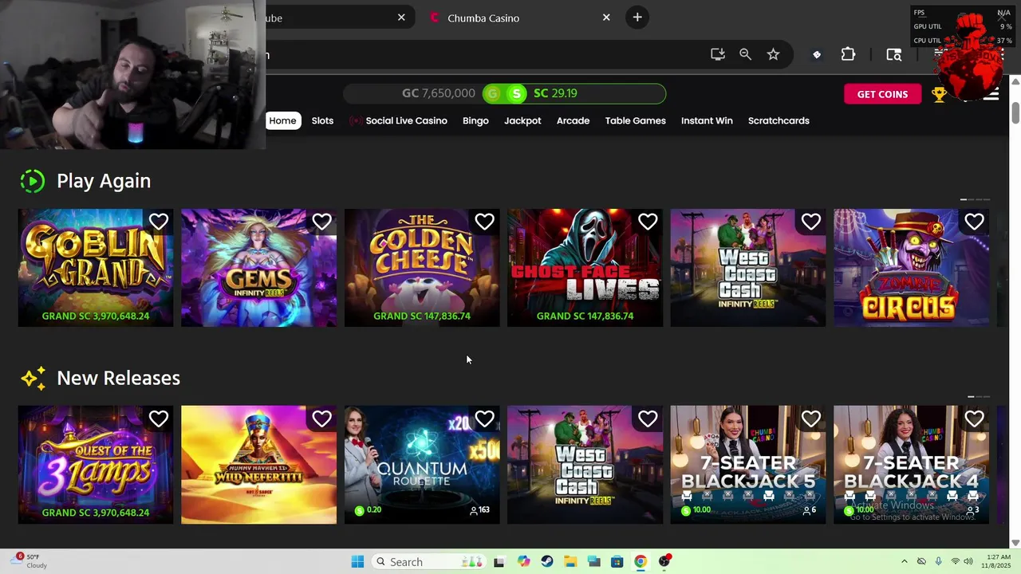Screen dimensions: 1021x574
Task: Open Quest of the 3 Lamps
Action: 96,465
